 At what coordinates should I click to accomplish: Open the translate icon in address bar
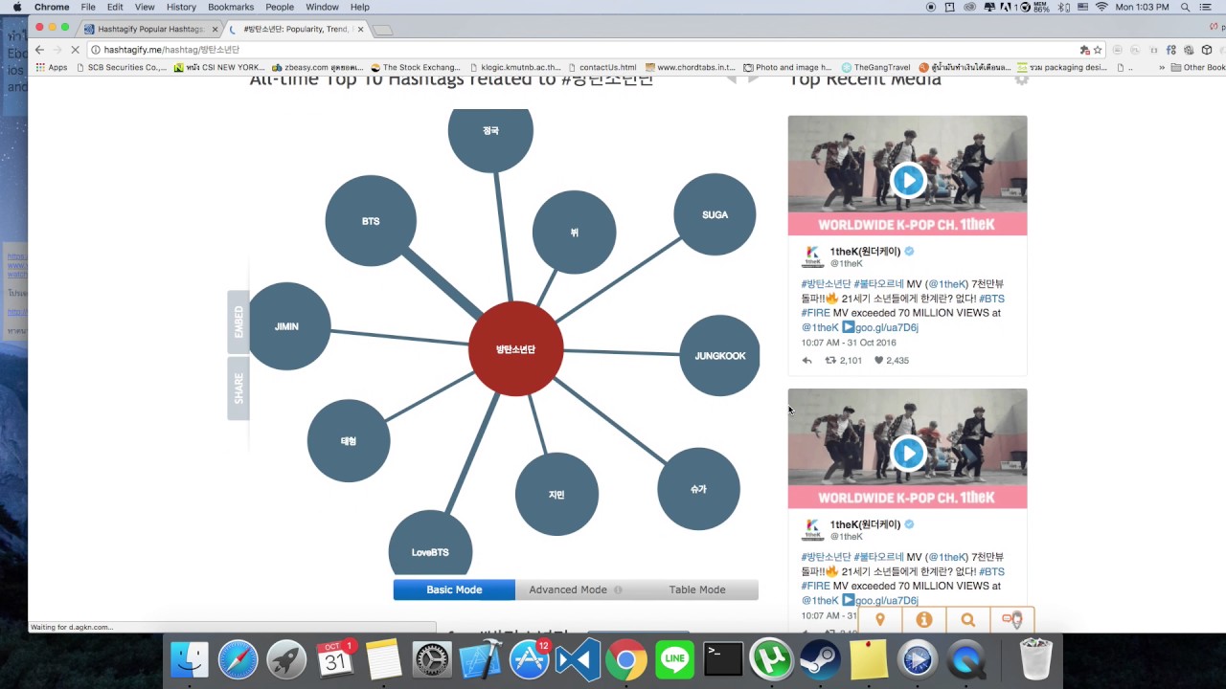pos(1084,50)
